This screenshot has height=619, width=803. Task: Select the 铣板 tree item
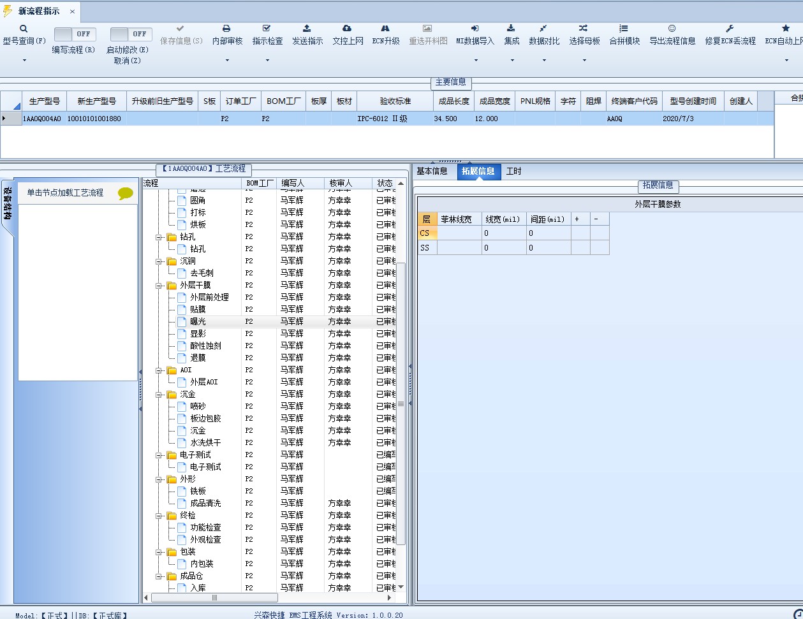pos(198,492)
